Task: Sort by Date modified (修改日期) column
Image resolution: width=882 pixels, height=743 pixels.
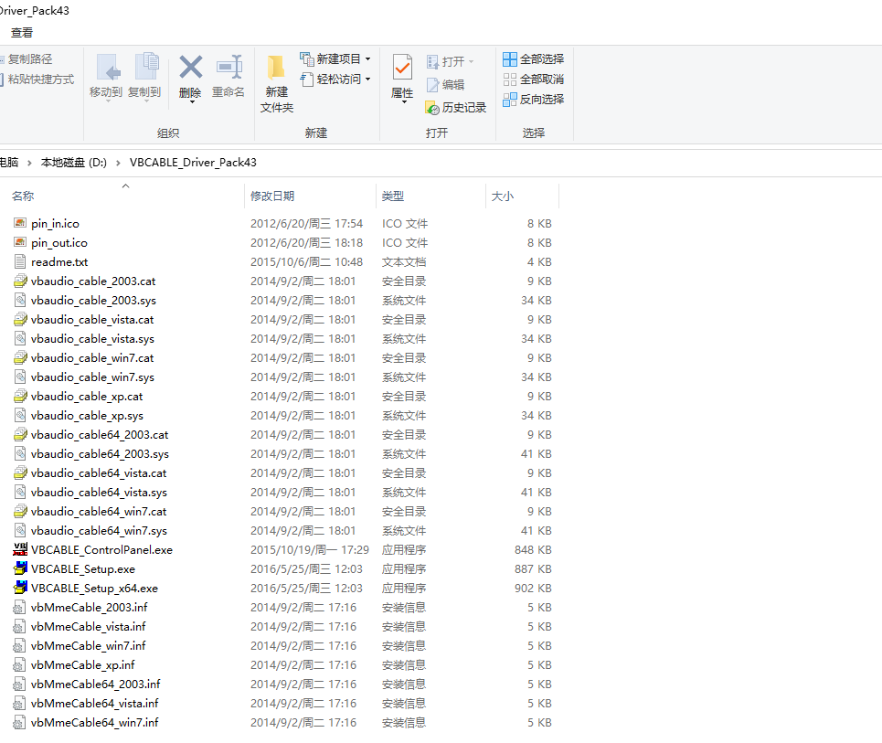Action: (272, 196)
